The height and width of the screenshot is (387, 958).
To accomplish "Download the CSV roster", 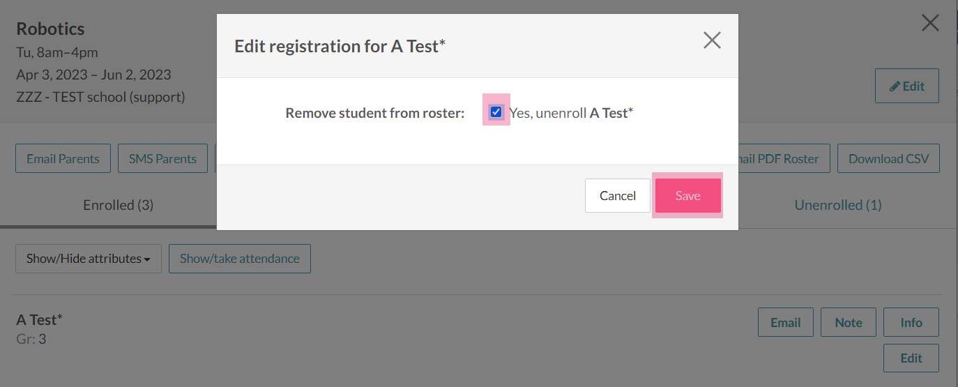I will (x=888, y=159).
